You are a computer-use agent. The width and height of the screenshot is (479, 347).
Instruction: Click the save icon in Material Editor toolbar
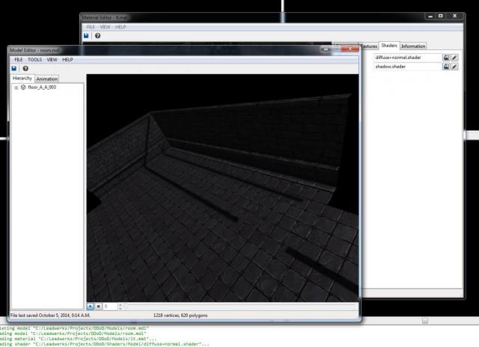pyautogui.click(x=87, y=36)
